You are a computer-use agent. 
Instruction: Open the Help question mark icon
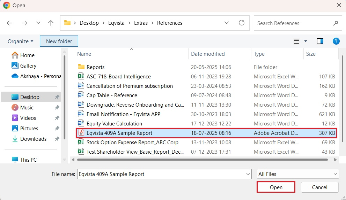tap(336, 41)
